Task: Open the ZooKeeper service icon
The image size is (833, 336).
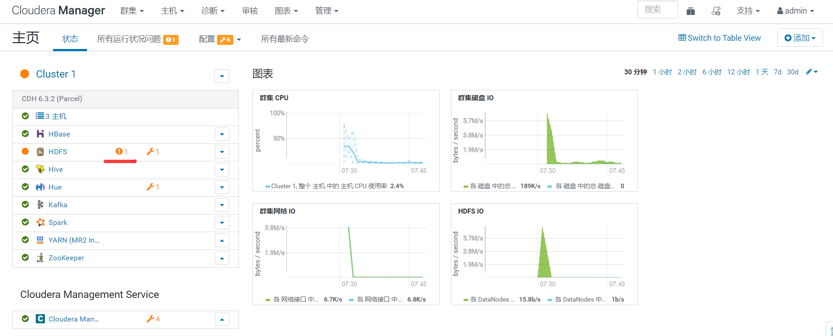Action: pos(40,258)
